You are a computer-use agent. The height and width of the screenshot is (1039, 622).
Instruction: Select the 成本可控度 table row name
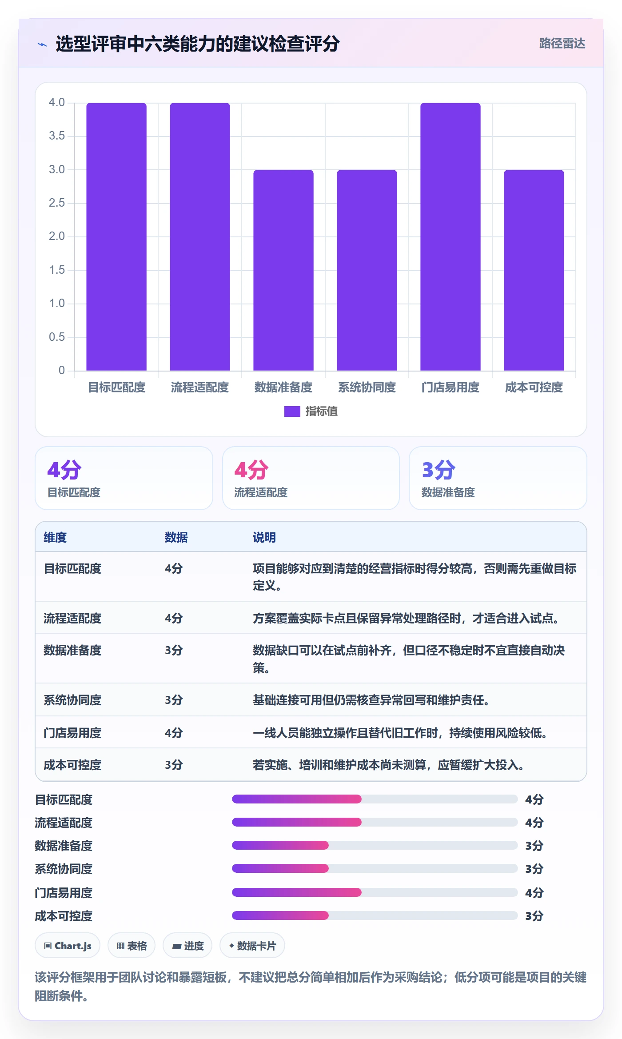72,765
